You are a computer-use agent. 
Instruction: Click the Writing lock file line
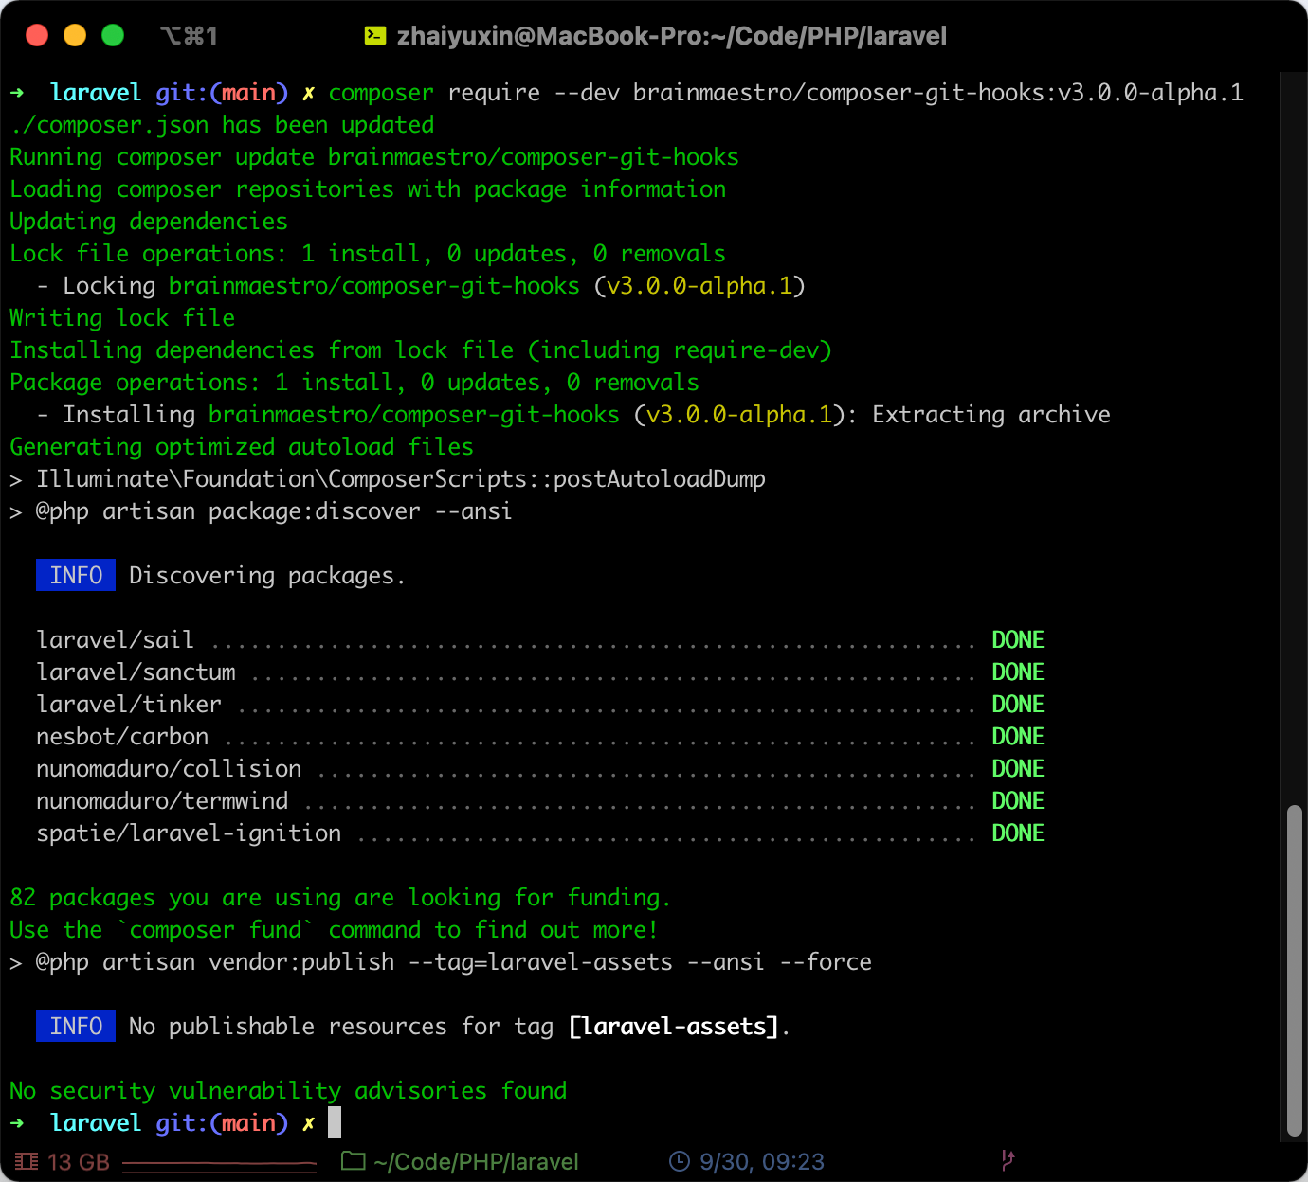pos(122,318)
